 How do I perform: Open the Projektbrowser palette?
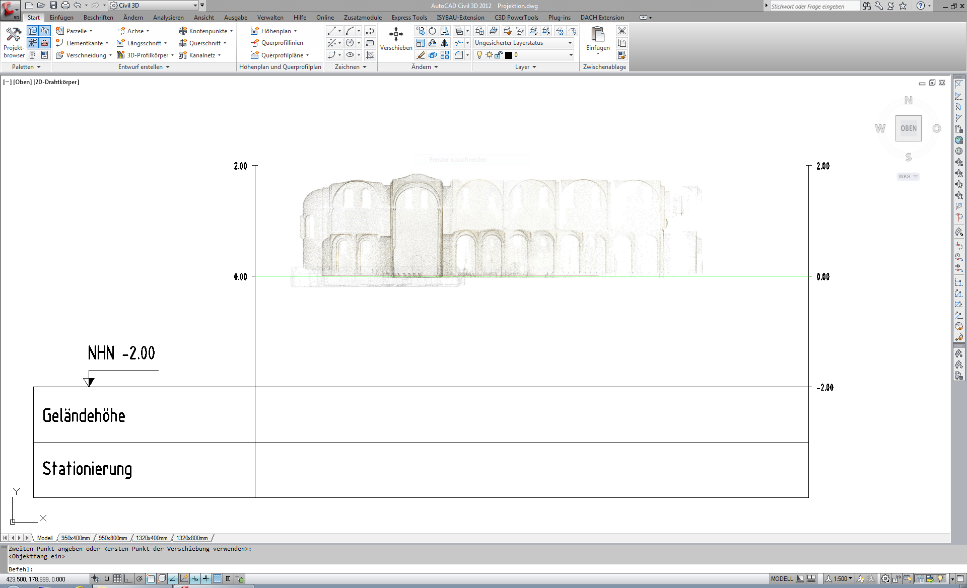click(14, 43)
